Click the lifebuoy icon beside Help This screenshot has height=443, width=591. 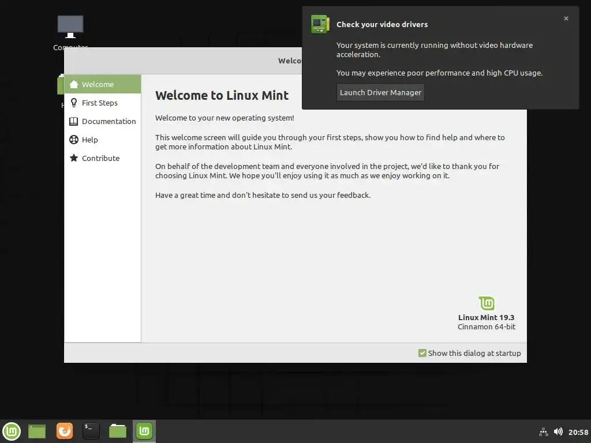pos(74,140)
